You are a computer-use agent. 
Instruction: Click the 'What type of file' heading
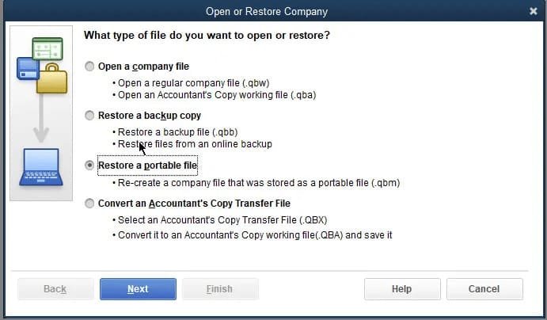point(207,36)
